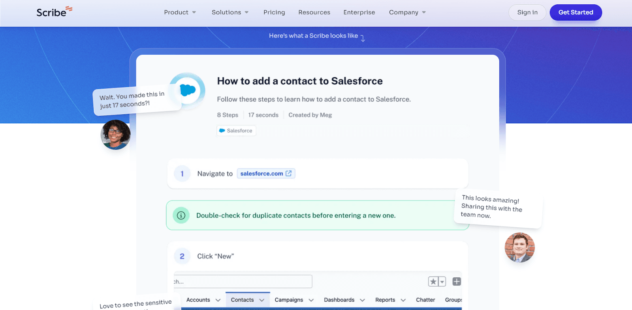Image resolution: width=632 pixels, height=310 pixels.
Task: Click the plus icon in Salesforce toolbar
Action: tap(457, 282)
